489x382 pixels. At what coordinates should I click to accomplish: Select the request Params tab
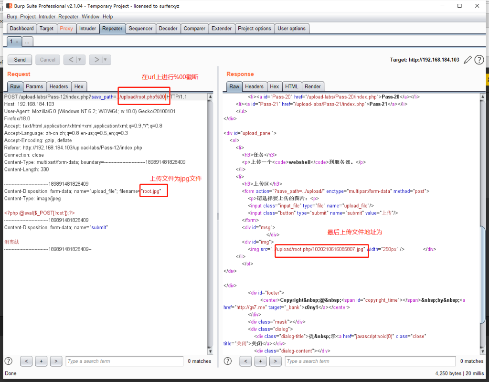coord(34,86)
